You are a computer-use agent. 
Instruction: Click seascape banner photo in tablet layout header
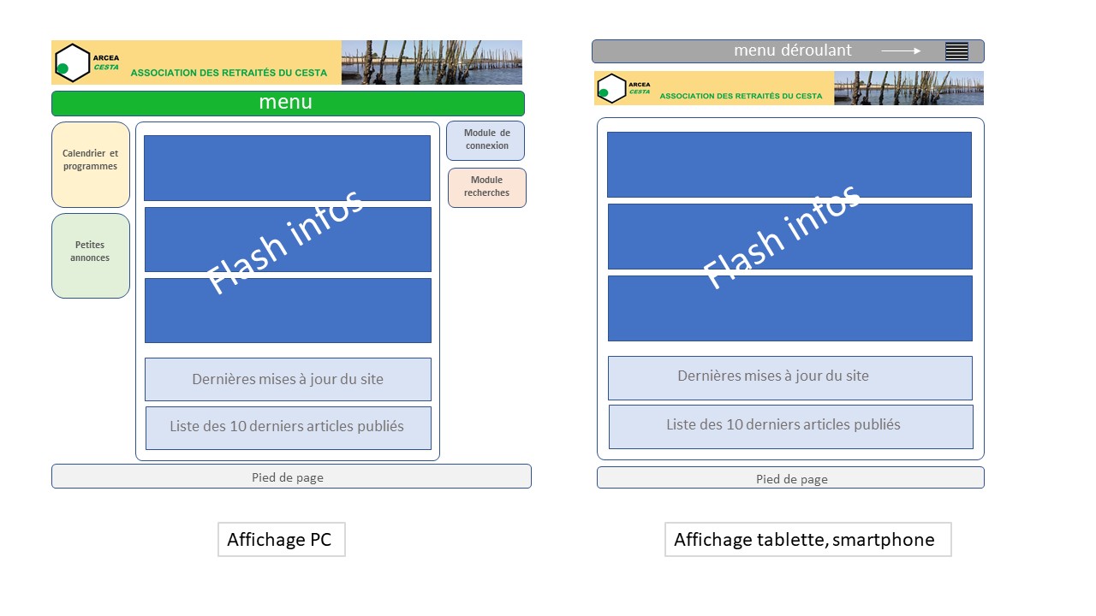click(x=908, y=88)
